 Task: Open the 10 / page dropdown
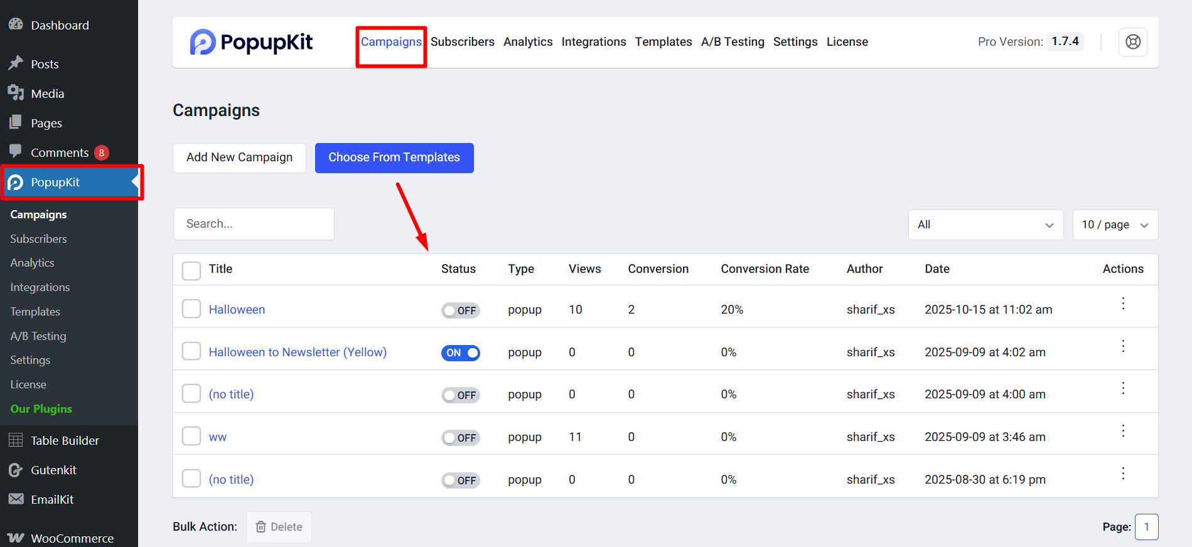(x=1115, y=225)
